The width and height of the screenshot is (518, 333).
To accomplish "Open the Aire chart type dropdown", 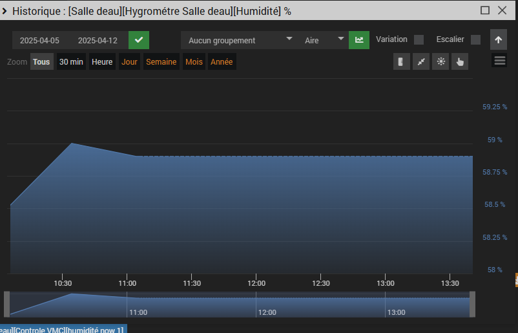I will tap(323, 40).
